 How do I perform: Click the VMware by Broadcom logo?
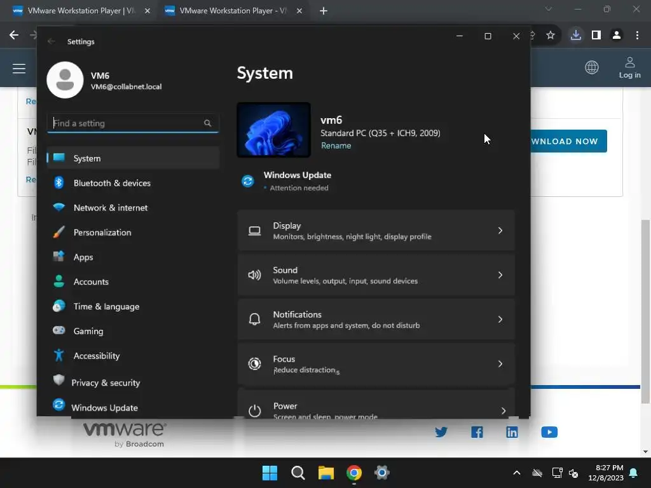[125, 435]
